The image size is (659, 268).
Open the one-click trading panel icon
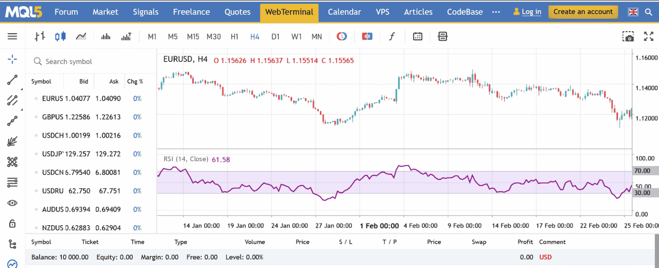(x=443, y=36)
